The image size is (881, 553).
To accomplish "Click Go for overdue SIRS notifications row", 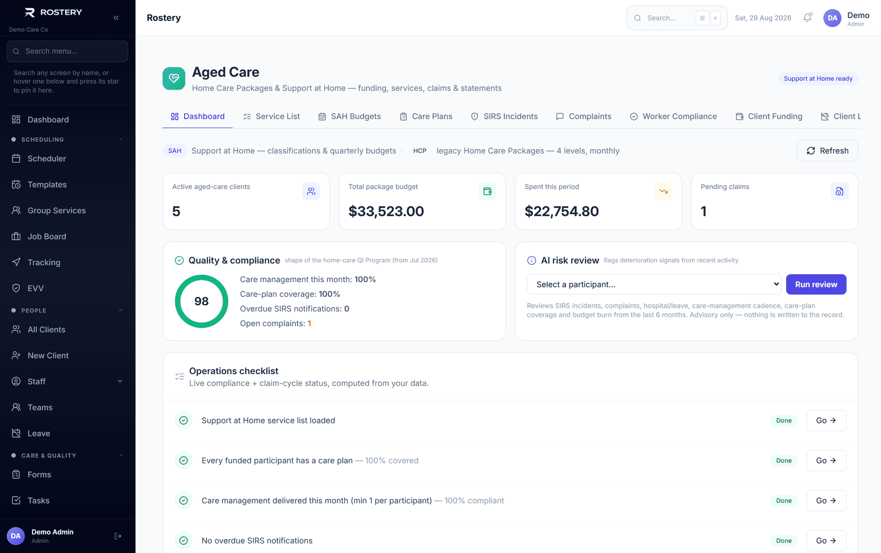I will tap(826, 541).
